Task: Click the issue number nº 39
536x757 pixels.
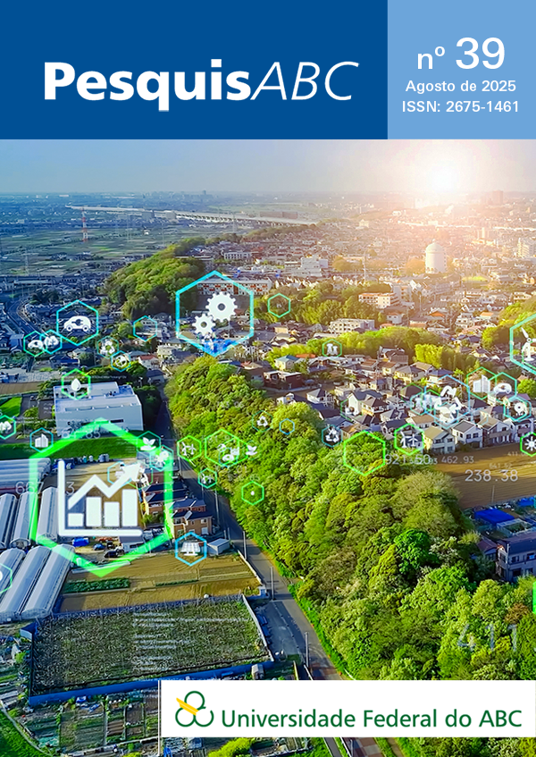Action: click(461, 55)
